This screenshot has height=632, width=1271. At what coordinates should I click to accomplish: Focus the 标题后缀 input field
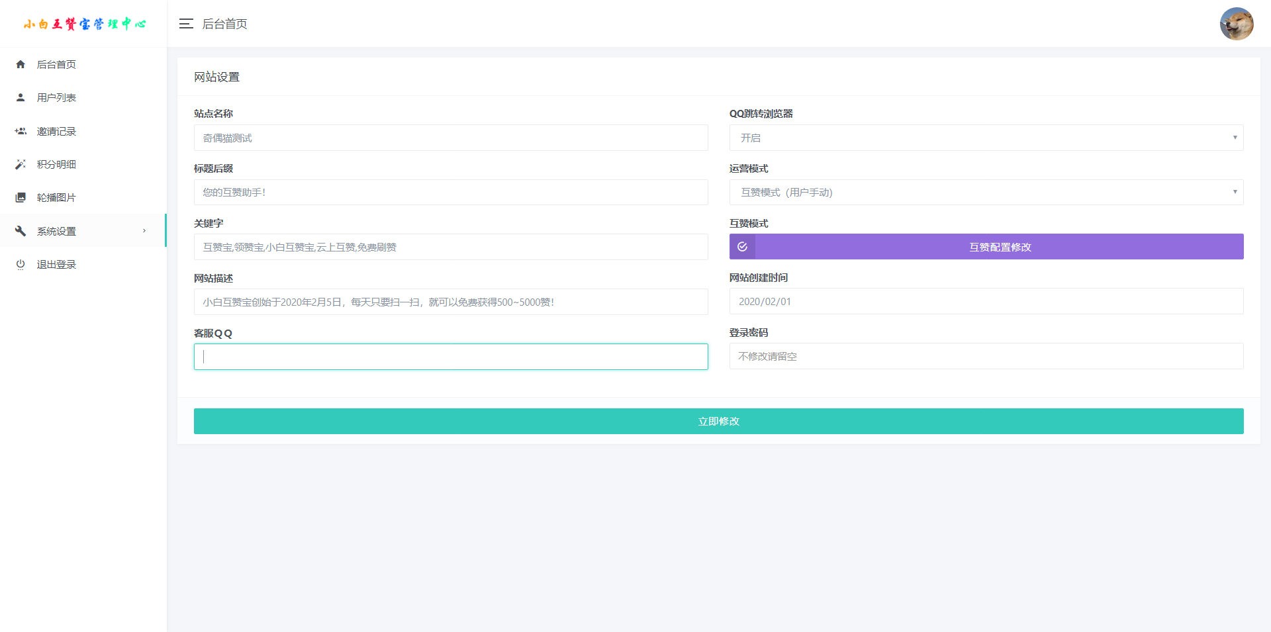click(451, 193)
